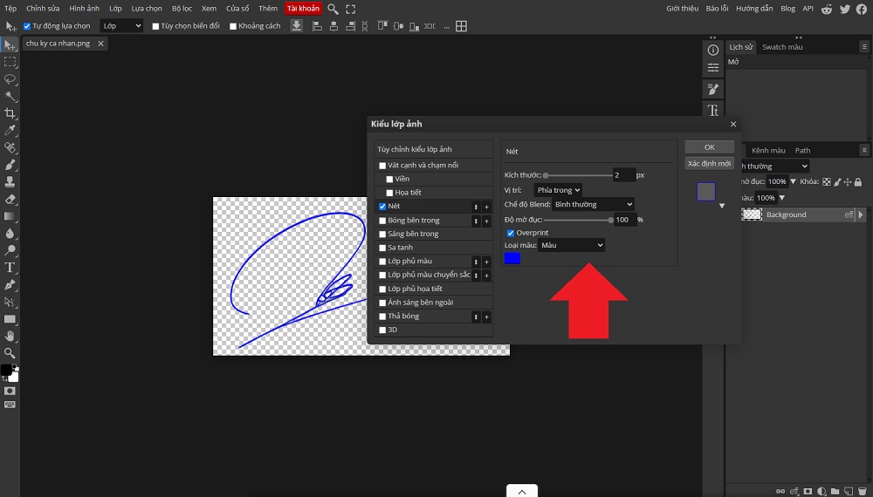Click 'Tài khoản' account button

[304, 9]
